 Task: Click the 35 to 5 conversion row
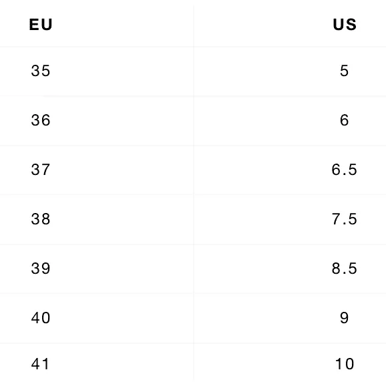(193, 71)
